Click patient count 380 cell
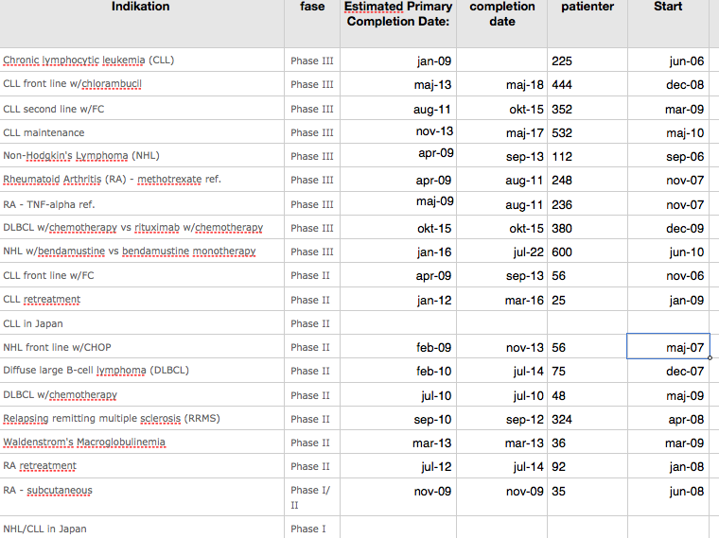The image size is (719, 538). [x=587, y=228]
